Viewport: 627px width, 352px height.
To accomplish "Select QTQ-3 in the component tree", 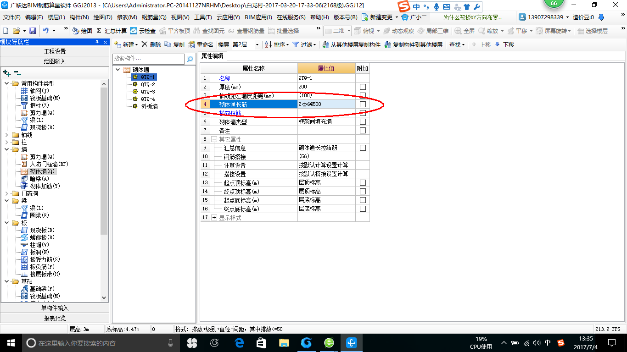I will (x=147, y=92).
